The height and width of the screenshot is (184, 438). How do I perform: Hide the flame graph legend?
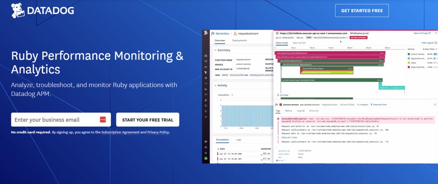tap(427, 43)
